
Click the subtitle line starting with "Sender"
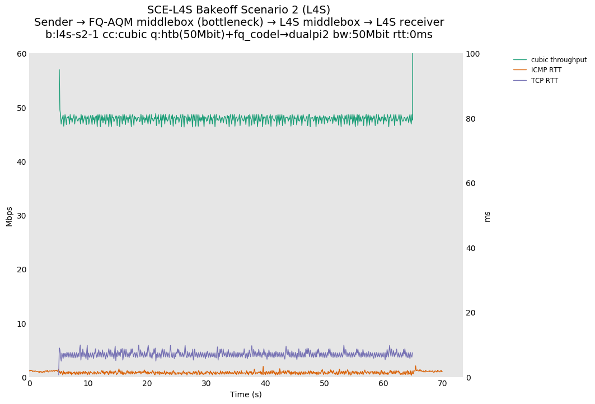[238, 22]
